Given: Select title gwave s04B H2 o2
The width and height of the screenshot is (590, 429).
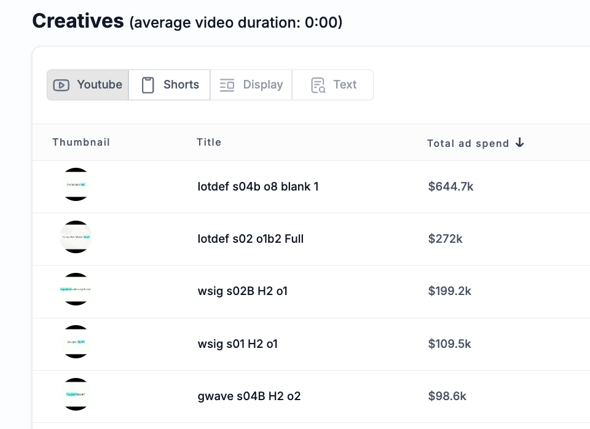Looking at the screenshot, I should pyautogui.click(x=249, y=396).
